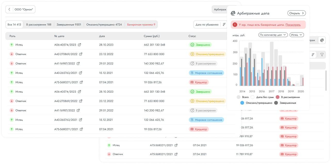Open the Истец role dropdown
Image resolution: width=331 pixels, height=165 pixels.
coord(297,35)
